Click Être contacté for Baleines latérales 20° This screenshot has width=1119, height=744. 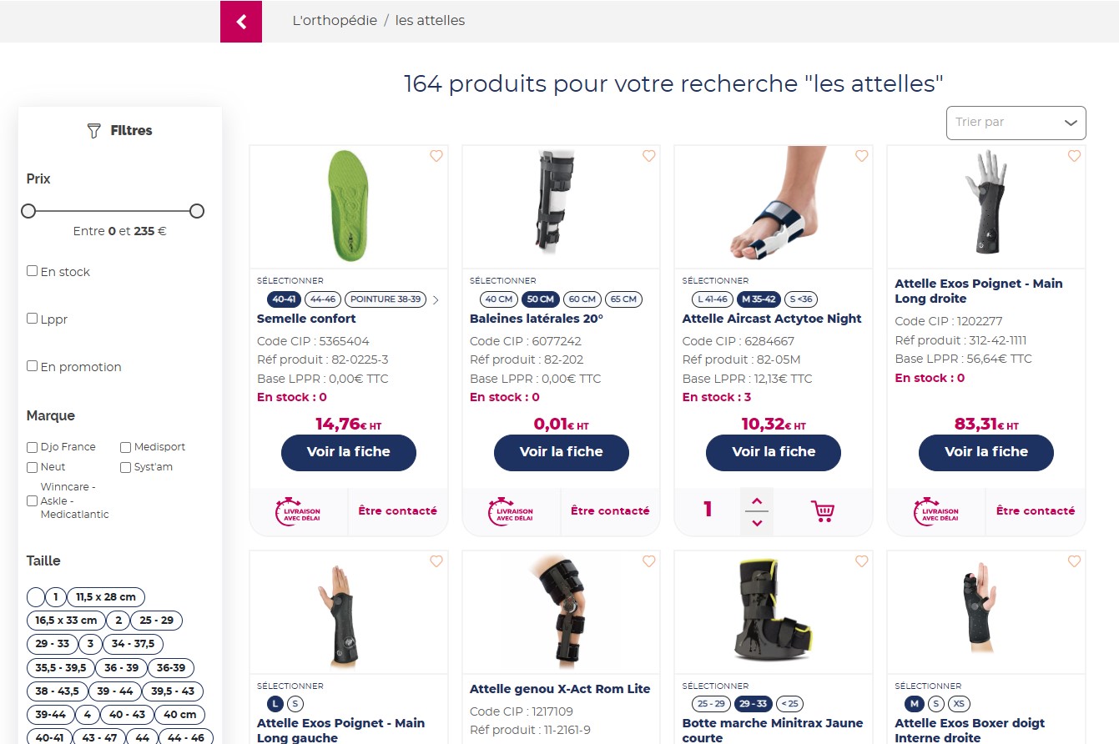click(610, 511)
